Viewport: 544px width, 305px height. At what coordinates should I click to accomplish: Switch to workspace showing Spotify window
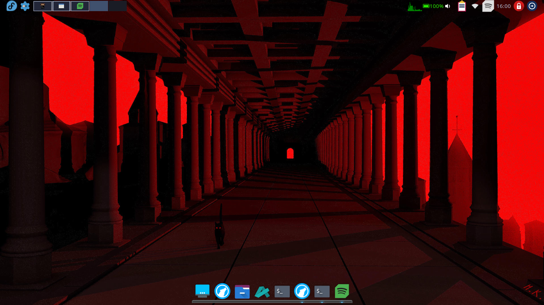point(80,6)
